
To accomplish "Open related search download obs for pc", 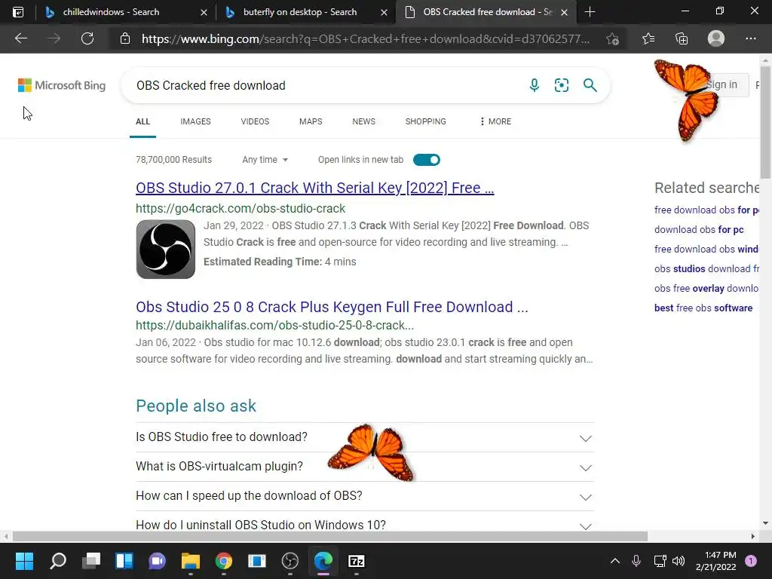I will 699,229.
